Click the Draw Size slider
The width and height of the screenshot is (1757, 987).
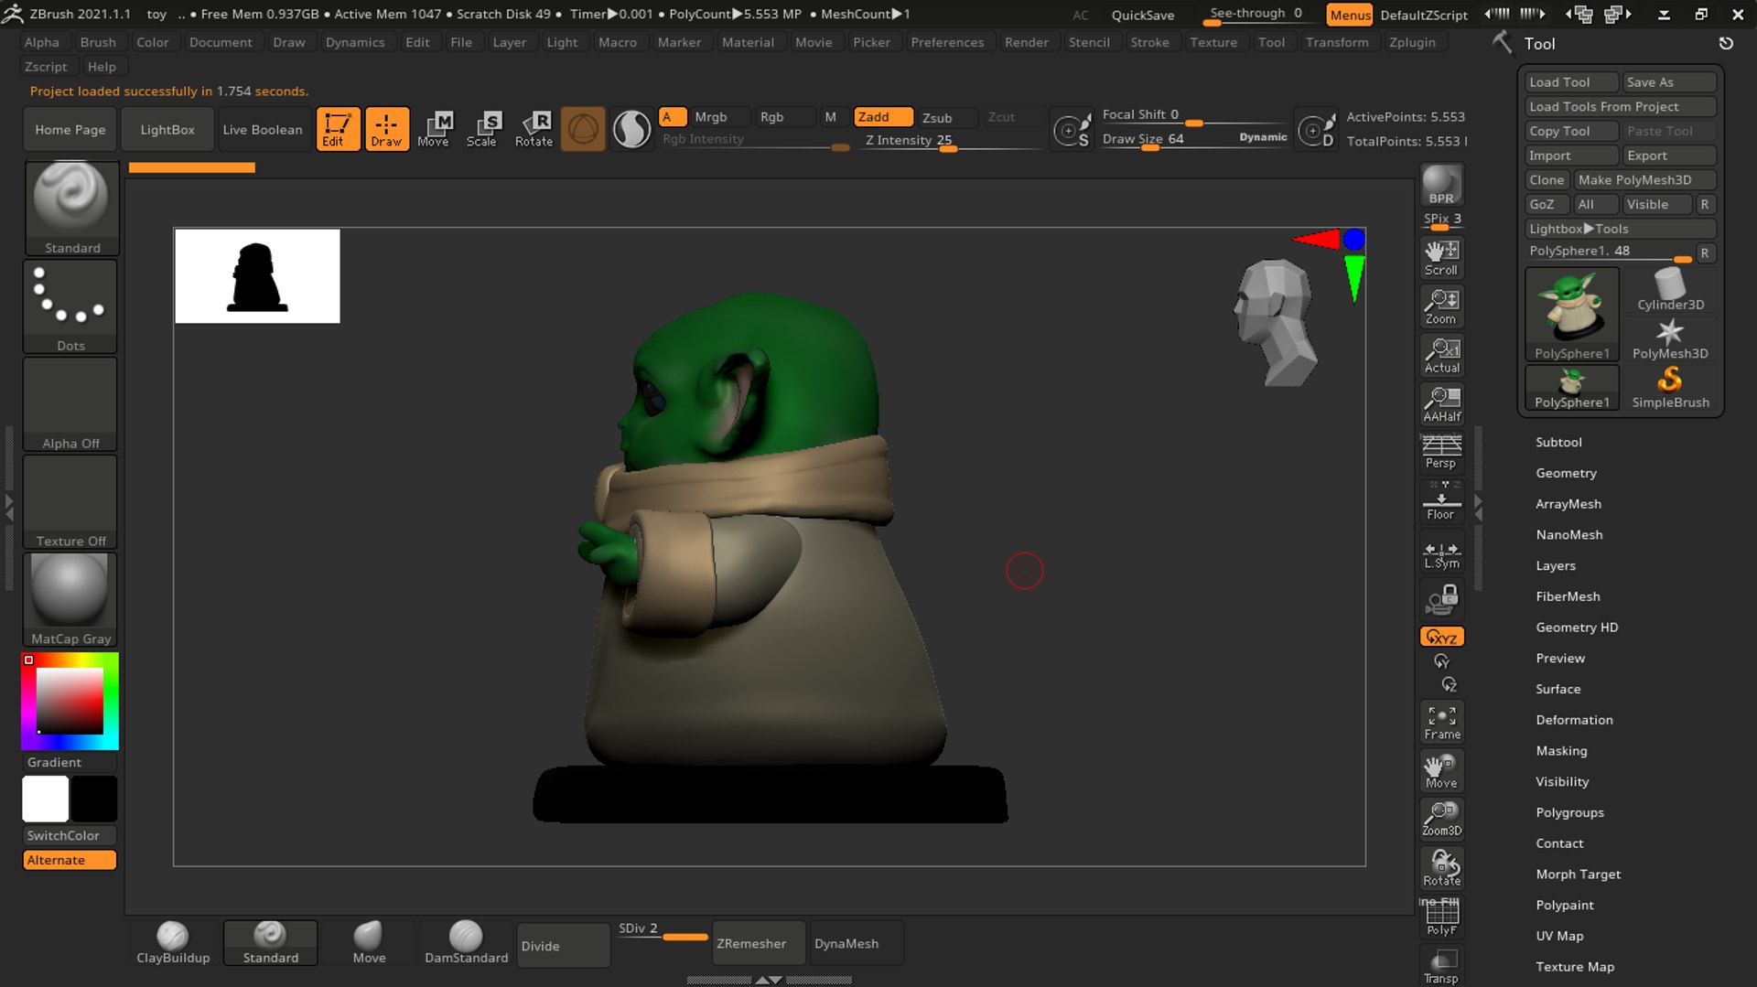click(x=1194, y=139)
